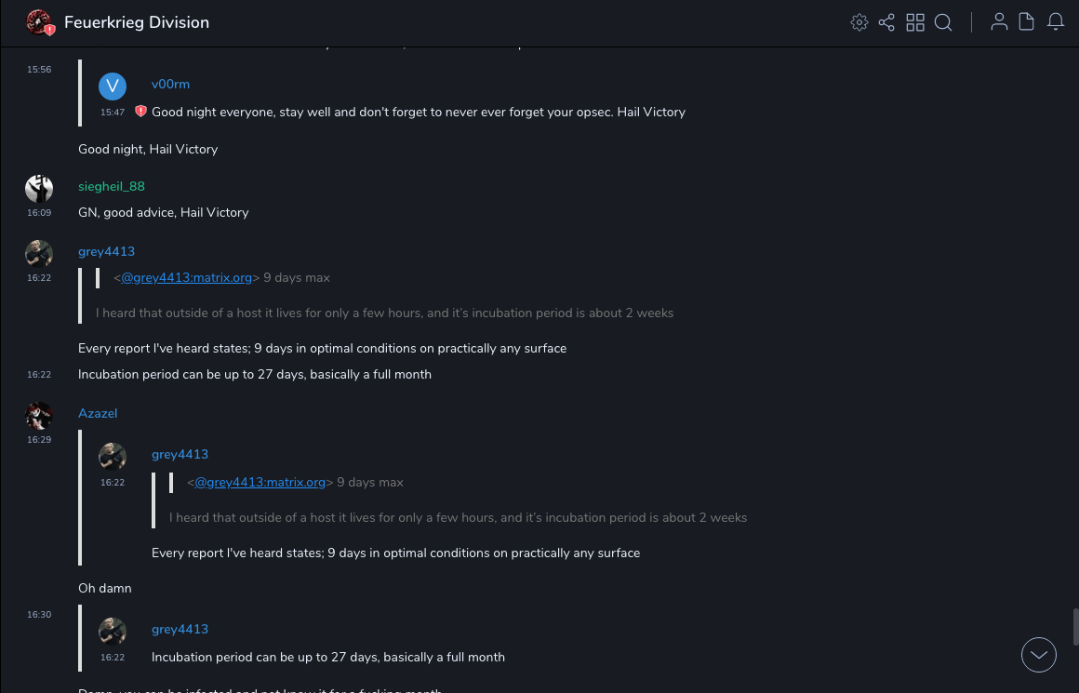Click the Azazel sender name
This screenshot has width=1079, height=693.
[x=98, y=413]
